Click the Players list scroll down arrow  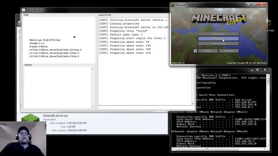[x=93, y=107]
